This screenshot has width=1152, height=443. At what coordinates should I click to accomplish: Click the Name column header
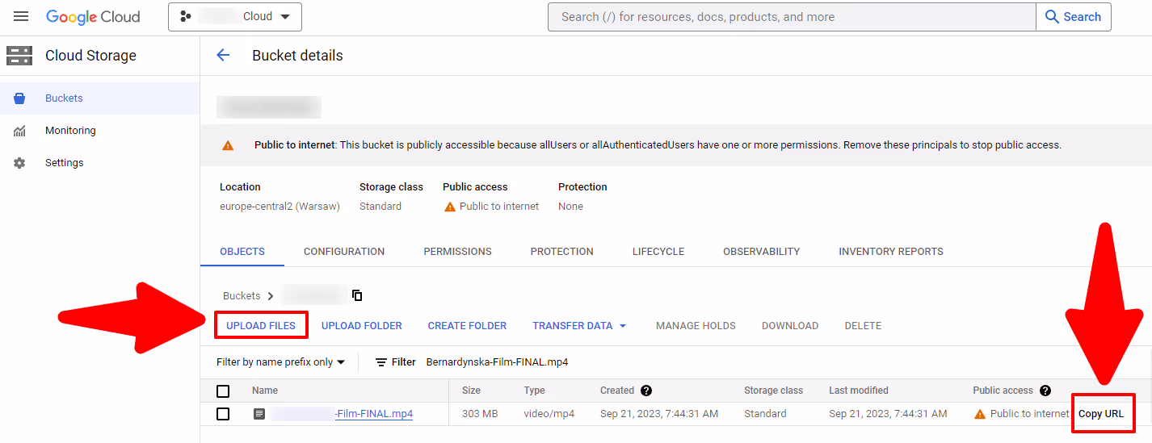[265, 391]
